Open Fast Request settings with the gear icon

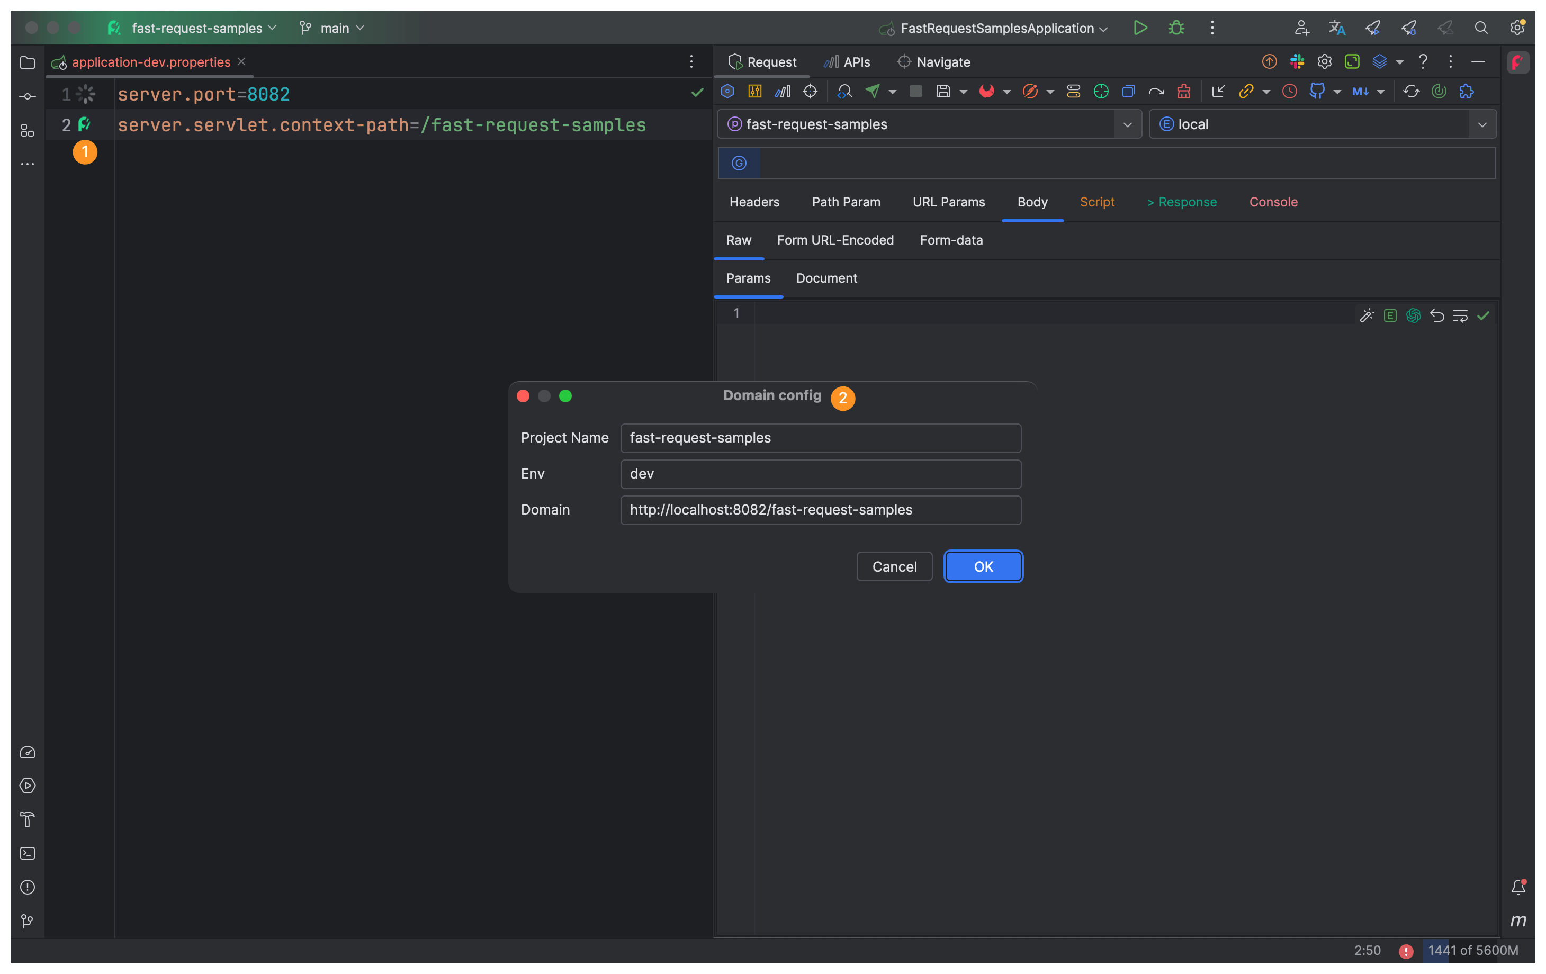1324,61
